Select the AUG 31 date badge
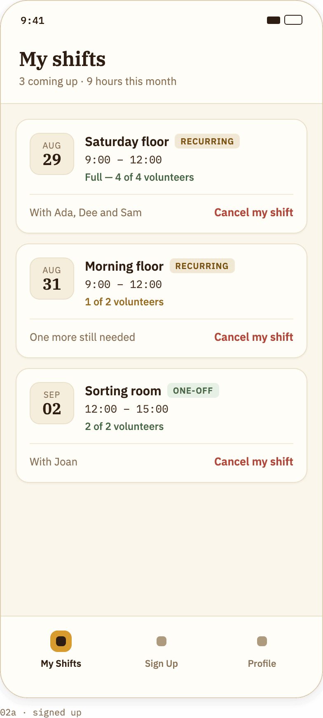323x718 pixels. (x=52, y=279)
